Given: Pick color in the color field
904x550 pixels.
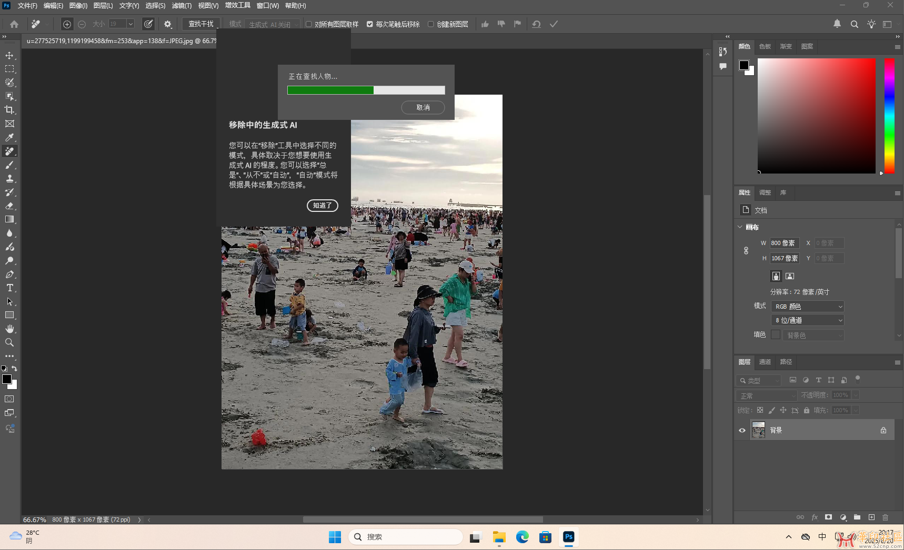Looking at the screenshot, I should click(x=817, y=116).
